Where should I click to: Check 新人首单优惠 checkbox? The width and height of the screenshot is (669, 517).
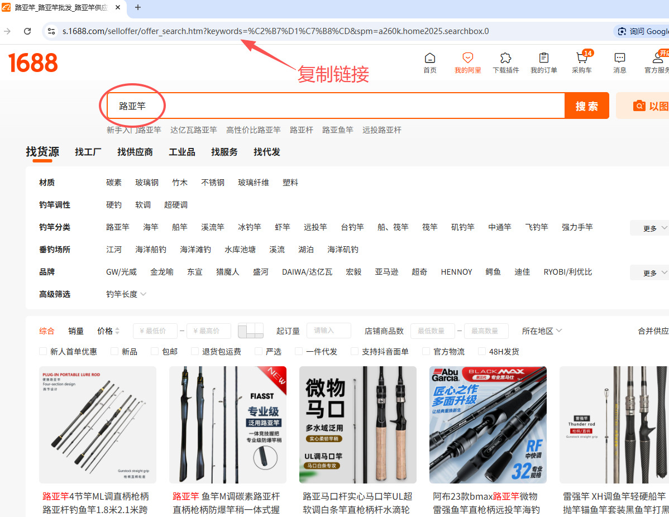click(42, 352)
